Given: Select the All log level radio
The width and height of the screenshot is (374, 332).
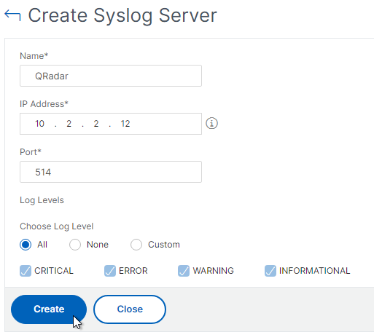Looking at the screenshot, I should (26, 245).
